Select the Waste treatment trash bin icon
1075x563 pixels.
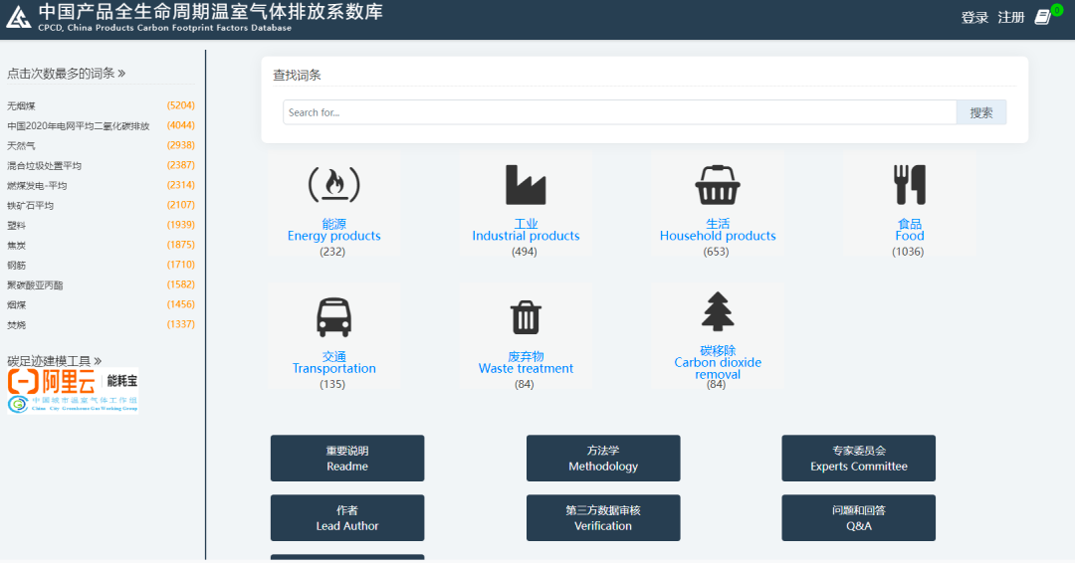(x=526, y=317)
